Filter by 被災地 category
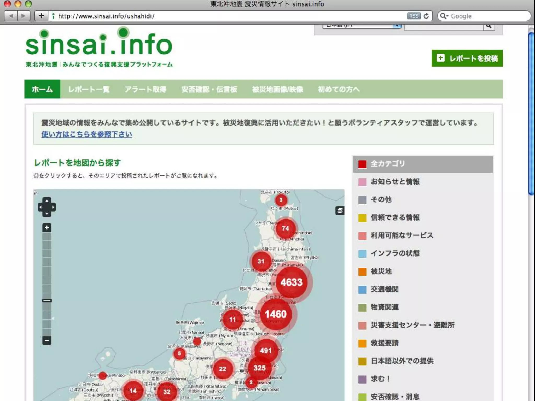 [x=381, y=272]
